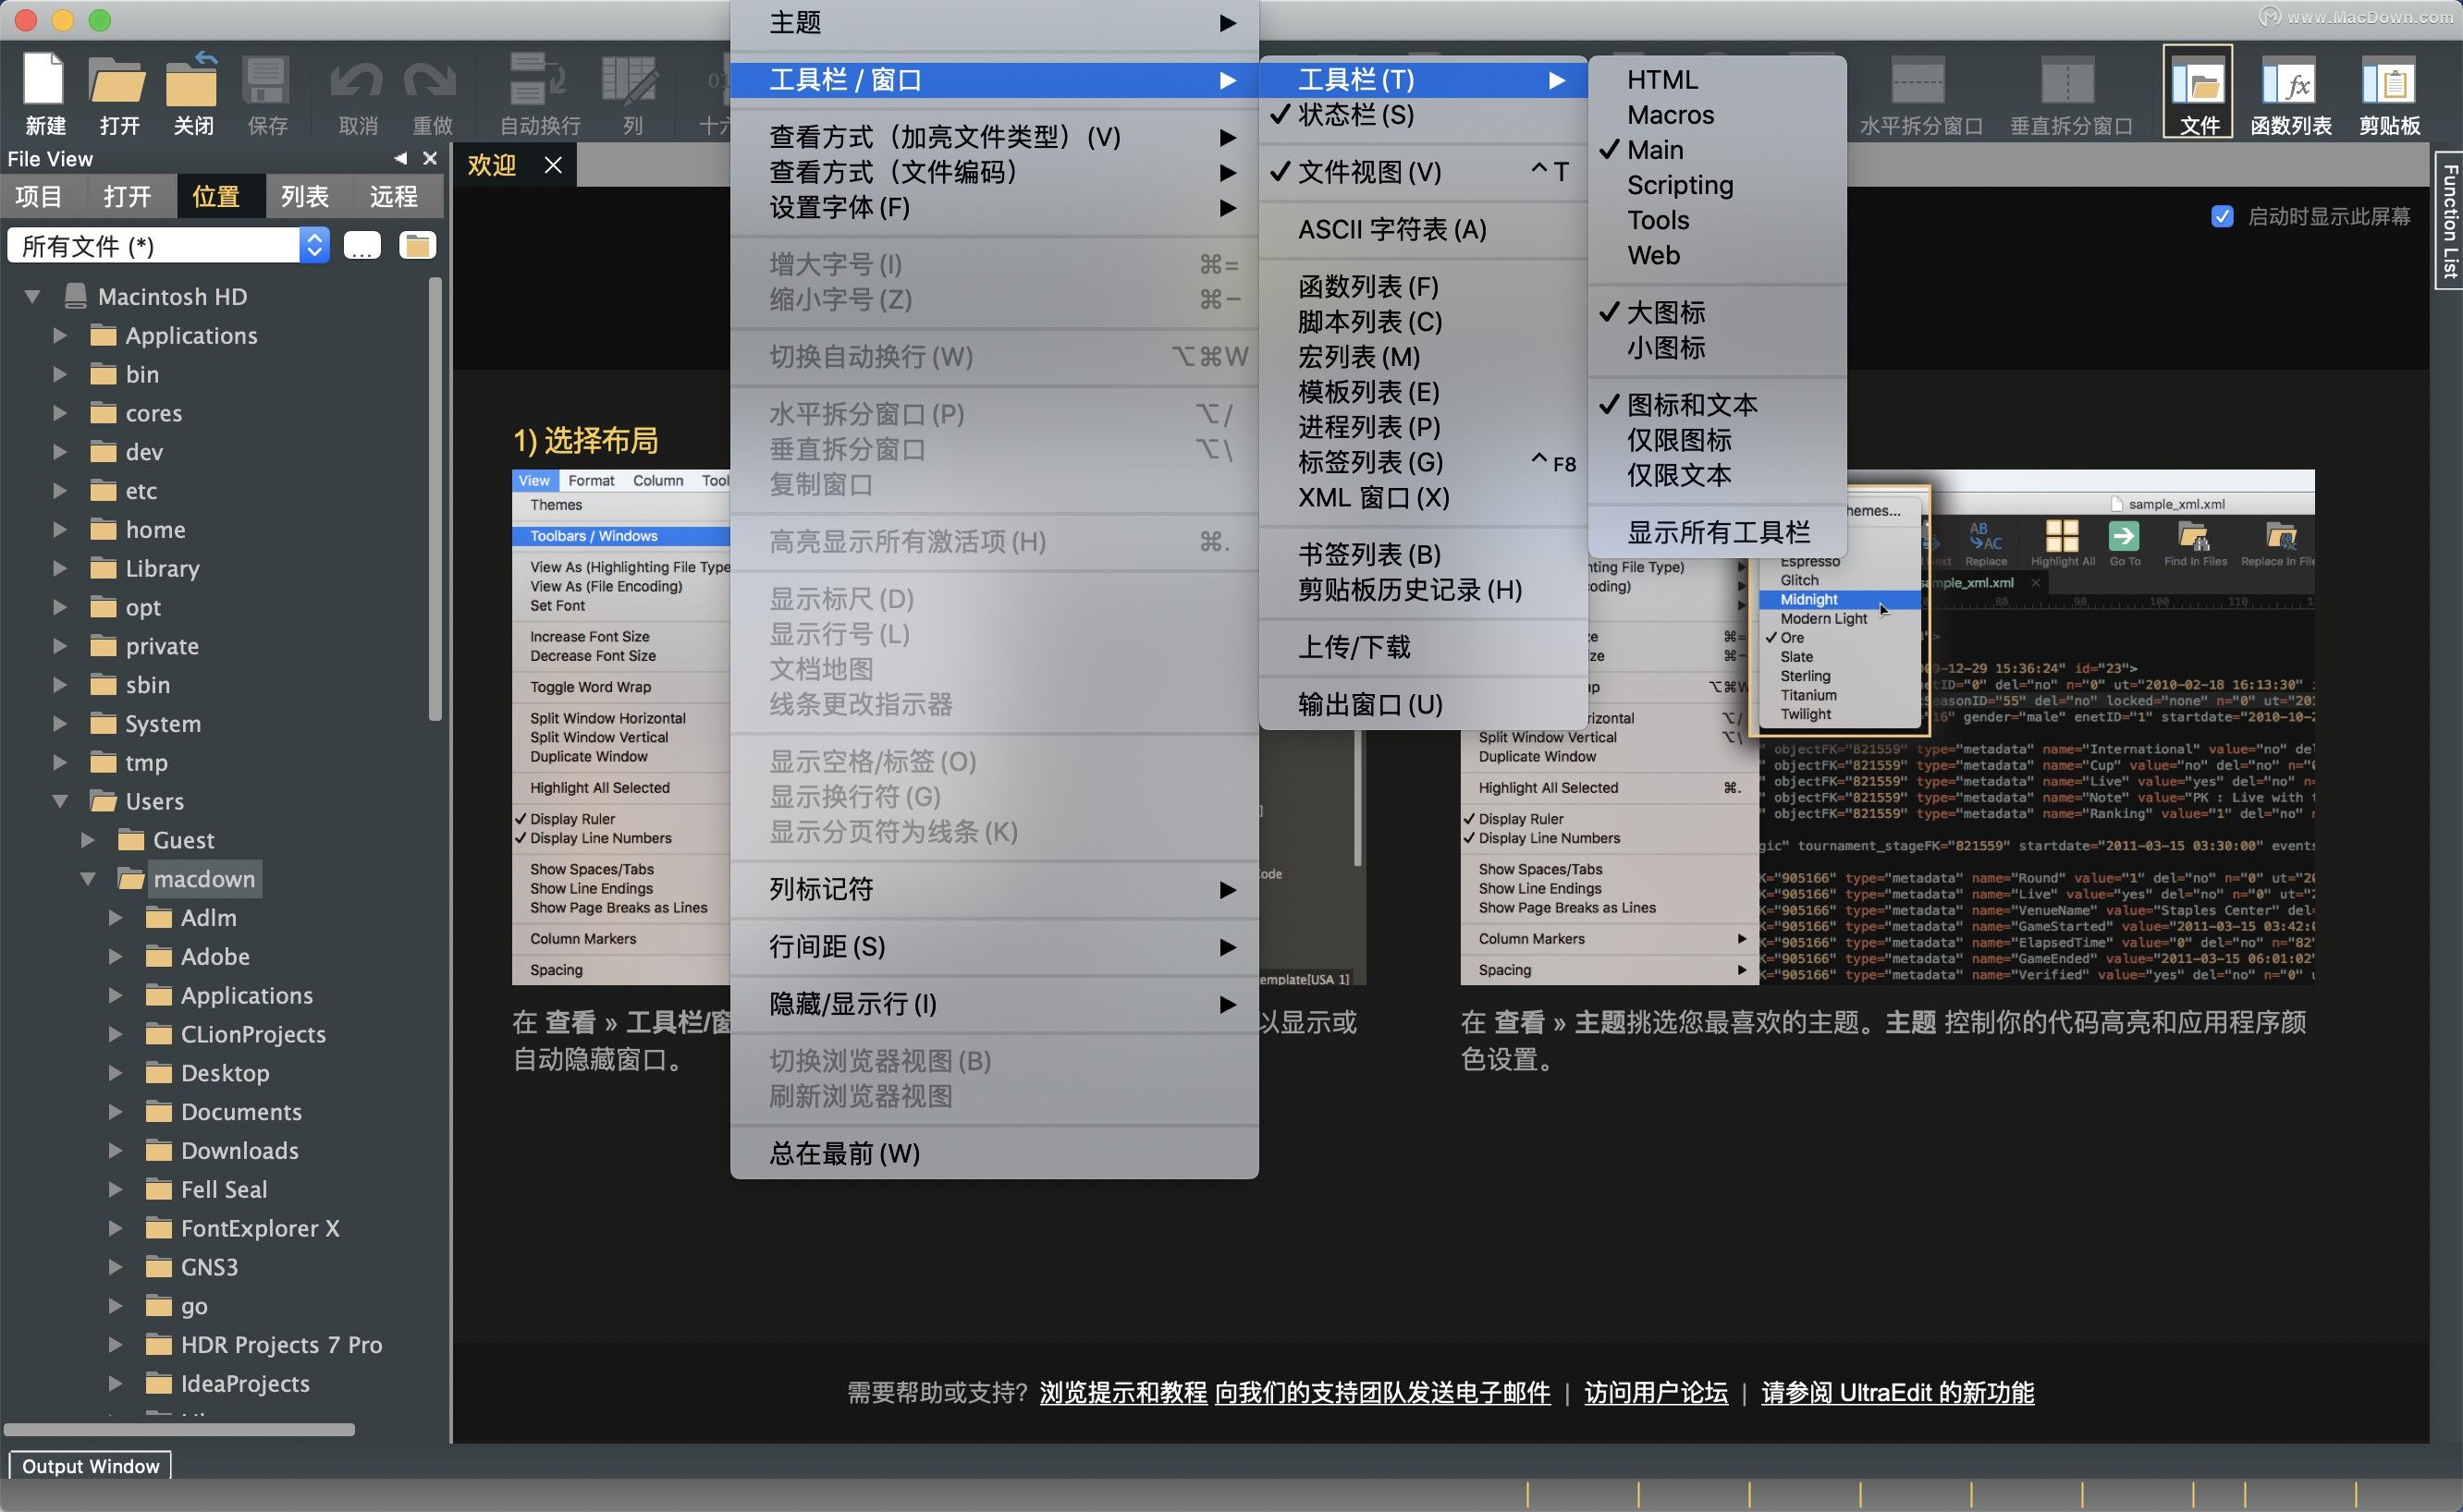Select the 小图标 small icons option
The image size is (2463, 1512).
point(1717,348)
